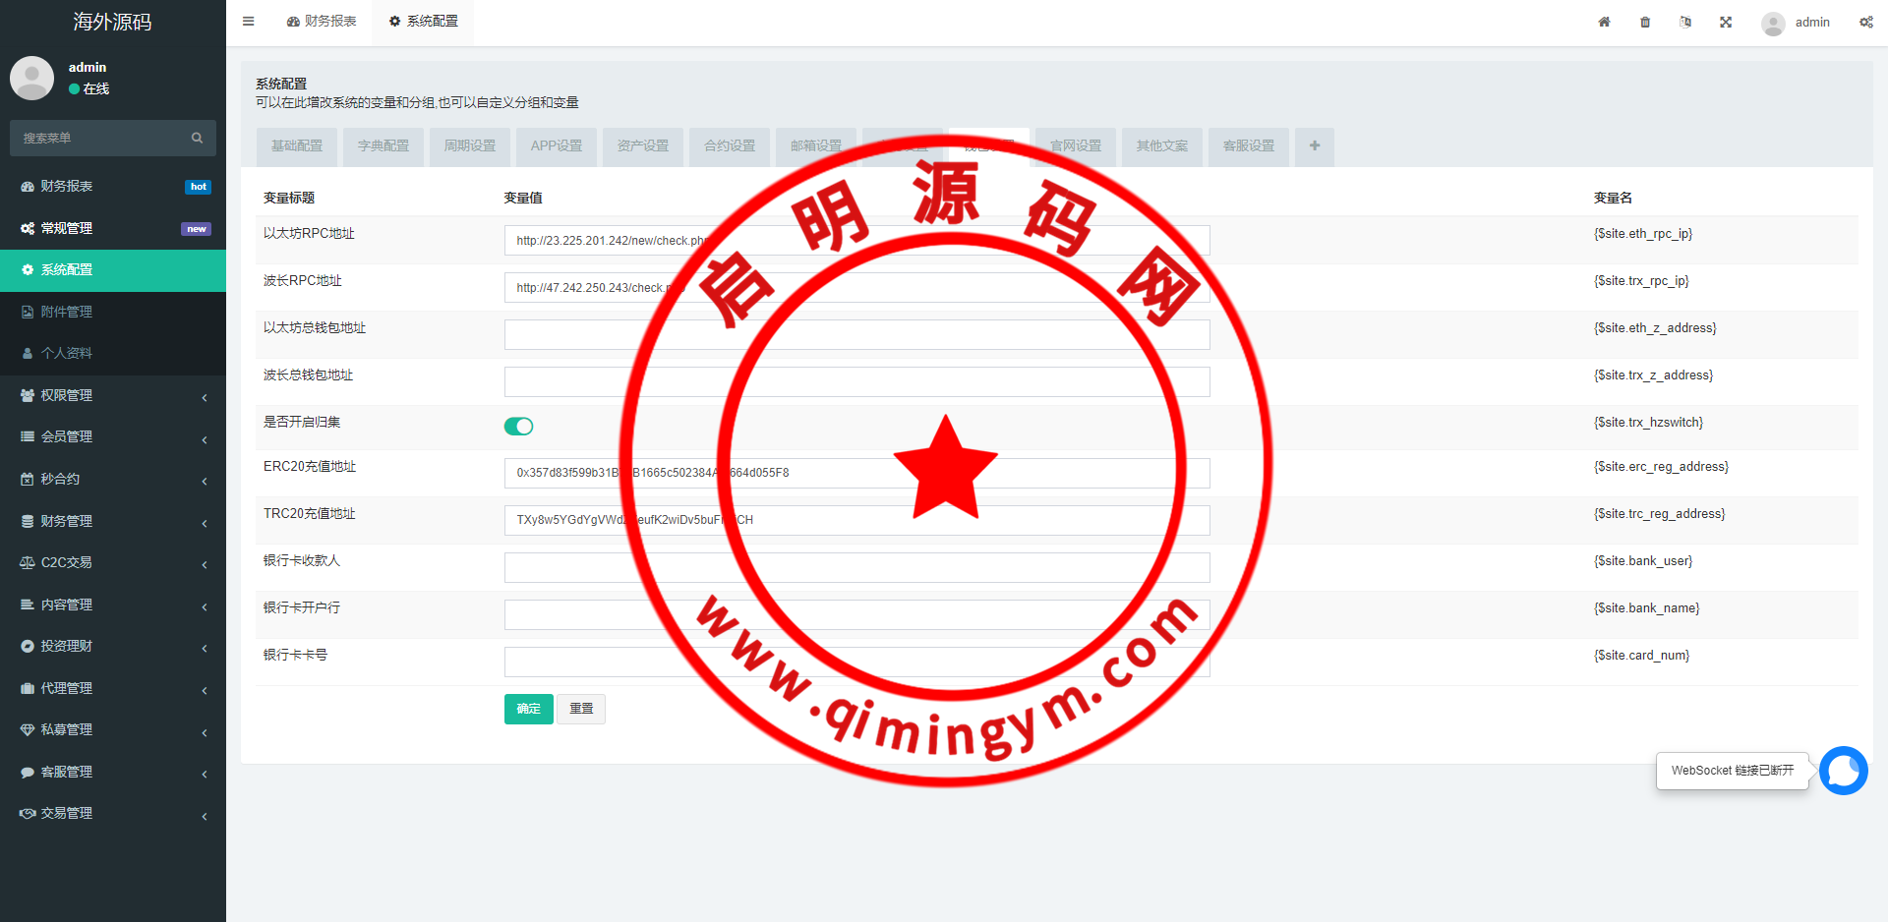
Task: Expand the 权限管理 sidebar menu
Action: tap(113, 395)
